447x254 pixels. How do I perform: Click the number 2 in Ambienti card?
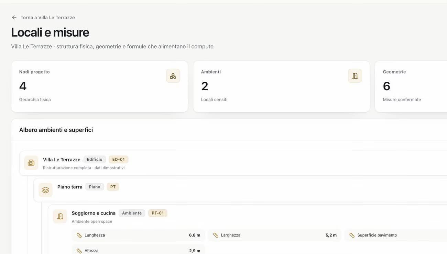click(x=205, y=86)
